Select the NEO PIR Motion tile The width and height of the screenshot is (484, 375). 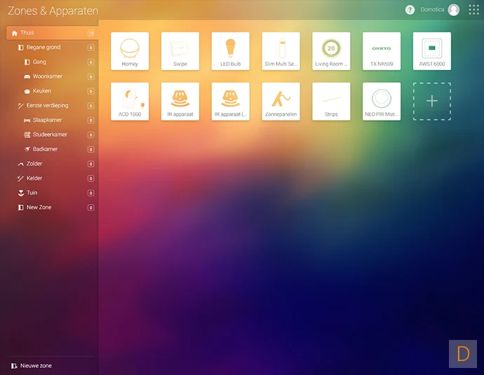(x=382, y=102)
